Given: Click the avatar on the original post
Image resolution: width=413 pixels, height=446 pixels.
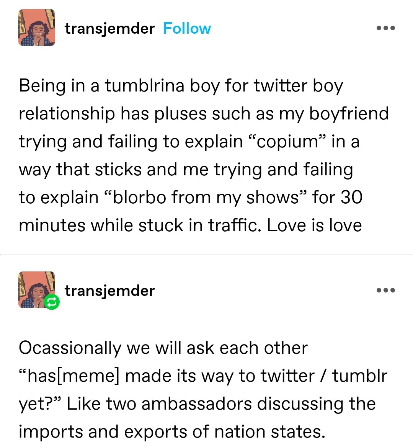Looking at the screenshot, I should click(x=37, y=28).
